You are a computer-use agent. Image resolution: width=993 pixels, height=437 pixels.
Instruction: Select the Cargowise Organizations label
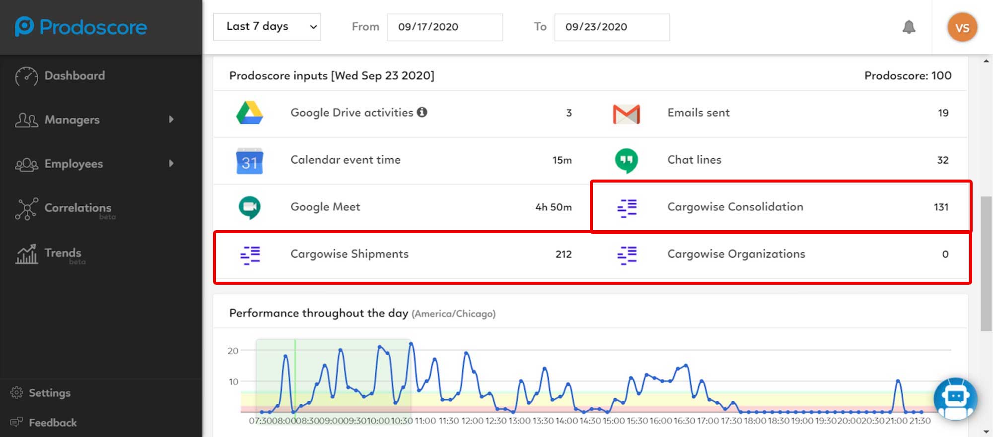tap(736, 254)
